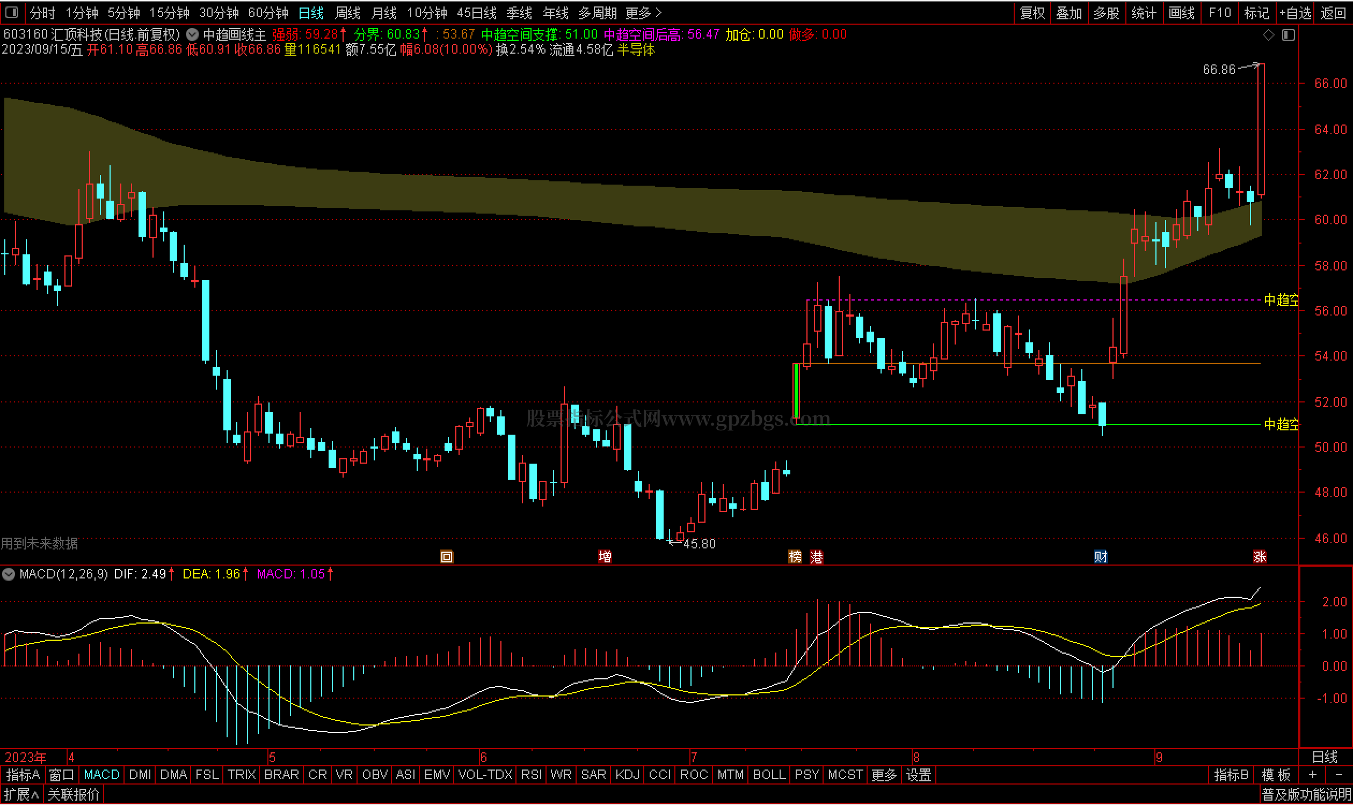Select the OBV indicator tab
Viewport: 1353px width, 806px height.
pos(375,775)
